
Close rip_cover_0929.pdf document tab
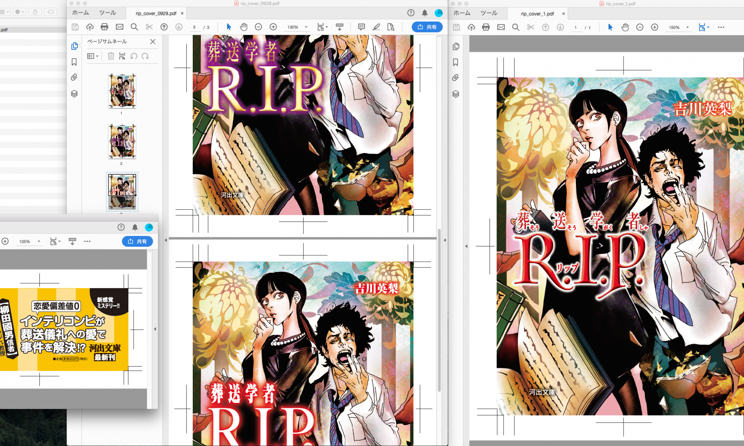click(182, 13)
